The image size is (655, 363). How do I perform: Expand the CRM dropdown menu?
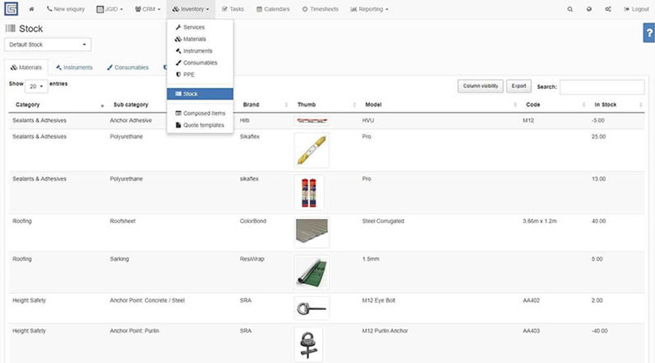tap(147, 9)
